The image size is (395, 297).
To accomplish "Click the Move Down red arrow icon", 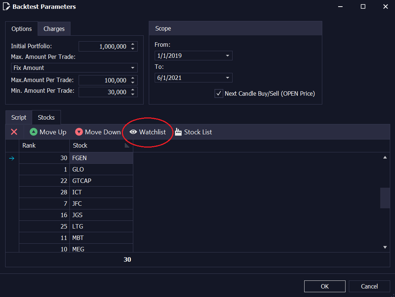I will coord(79,132).
